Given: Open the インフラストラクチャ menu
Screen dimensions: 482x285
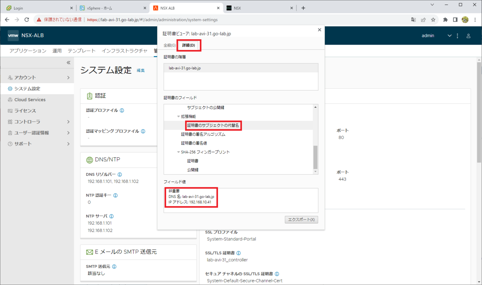Looking at the screenshot, I should point(125,51).
